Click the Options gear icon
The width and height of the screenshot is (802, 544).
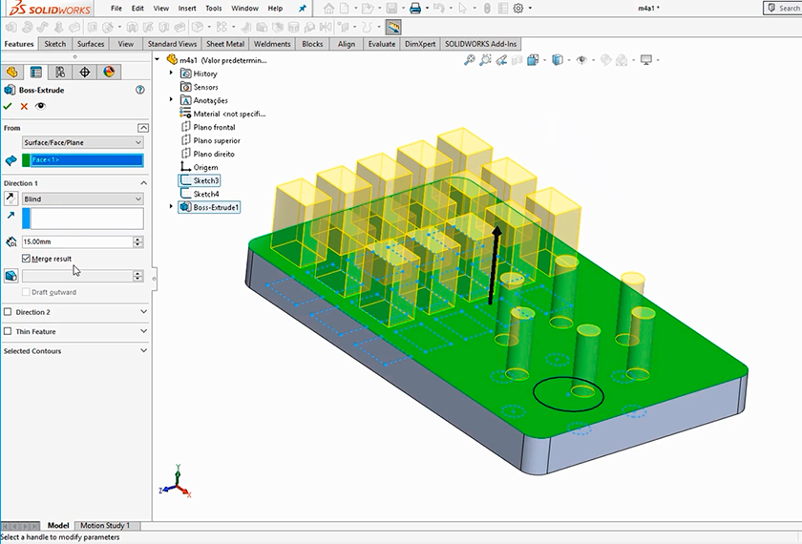[518, 9]
